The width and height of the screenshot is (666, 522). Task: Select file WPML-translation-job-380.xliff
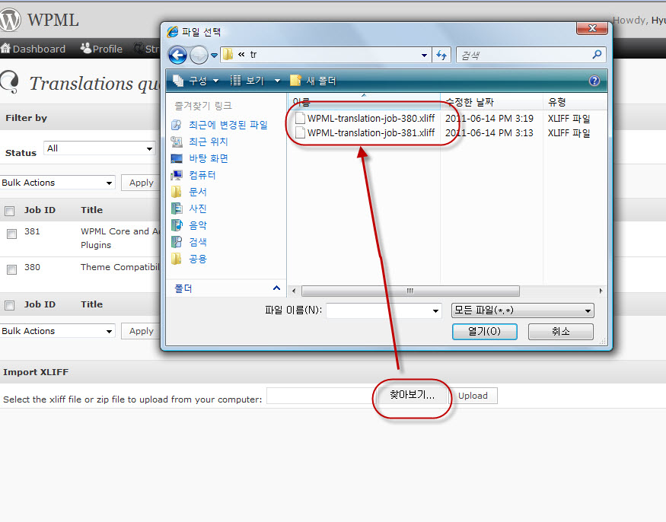(371, 119)
